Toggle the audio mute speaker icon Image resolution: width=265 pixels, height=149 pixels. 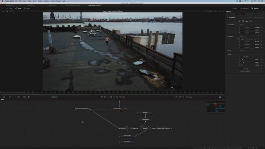(29, 97)
